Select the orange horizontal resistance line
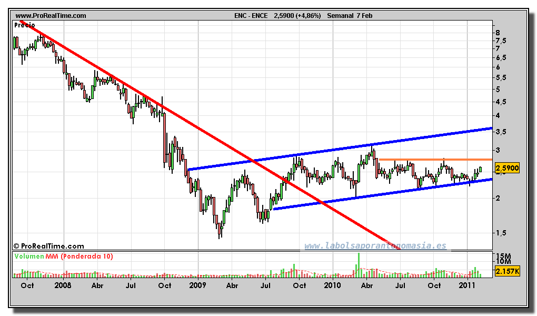Image resolution: width=537 pixels, height=316 pixels. tap(437, 159)
